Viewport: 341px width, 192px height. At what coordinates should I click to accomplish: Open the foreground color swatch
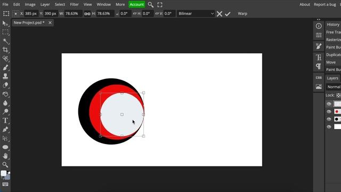pos(4,173)
